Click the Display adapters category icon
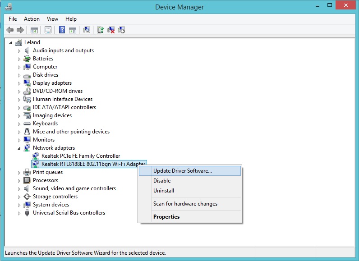Image resolution: width=359 pixels, height=261 pixels. coord(27,83)
